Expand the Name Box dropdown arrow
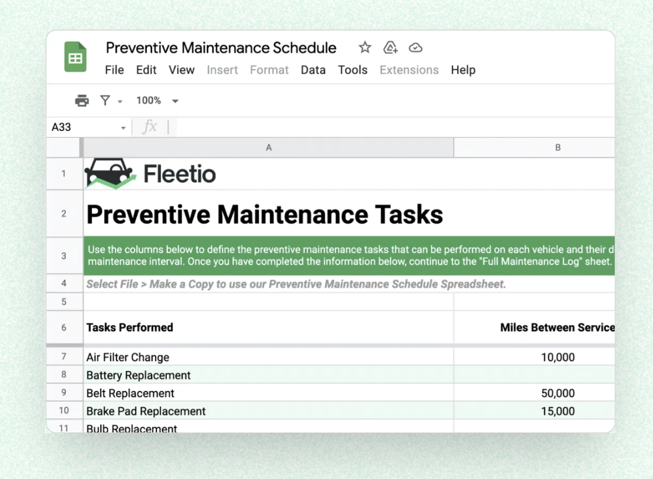Screen dimensions: 653x479 point(123,127)
